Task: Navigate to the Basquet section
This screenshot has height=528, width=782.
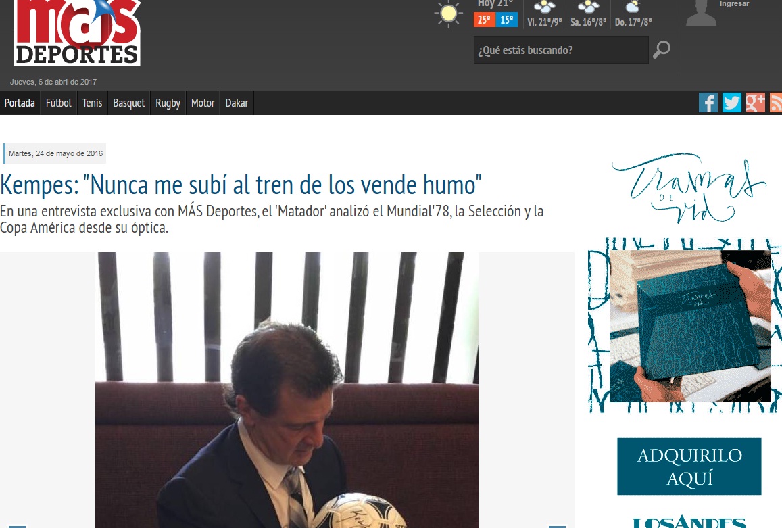Action: 129,103
